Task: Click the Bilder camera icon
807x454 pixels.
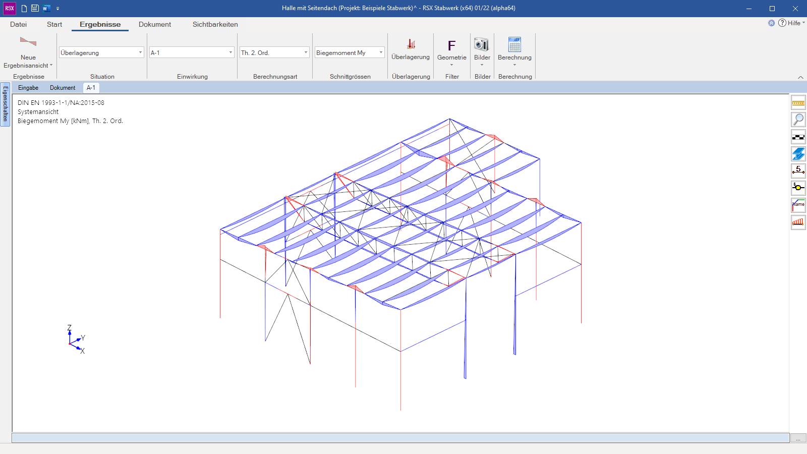Action: (482, 44)
